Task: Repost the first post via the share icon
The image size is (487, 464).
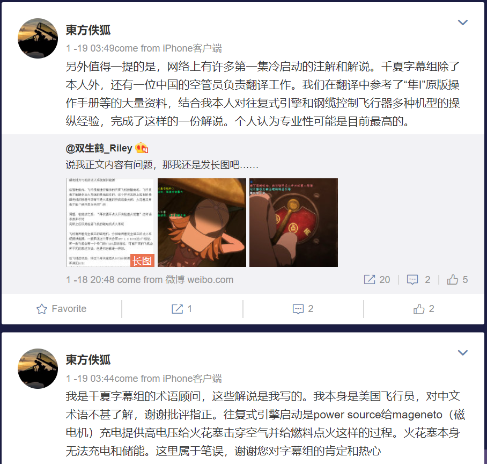Action: [x=178, y=309]
